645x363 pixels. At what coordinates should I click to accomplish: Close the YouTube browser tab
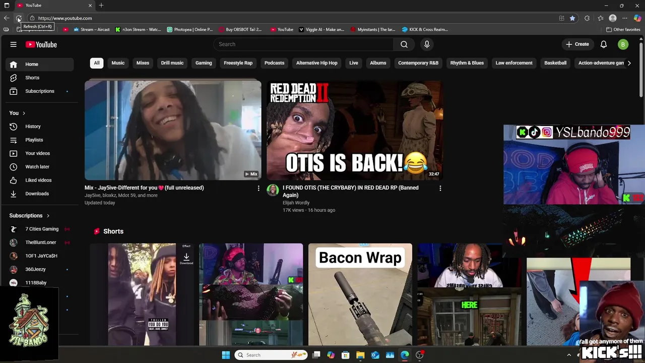pos(90,6)
